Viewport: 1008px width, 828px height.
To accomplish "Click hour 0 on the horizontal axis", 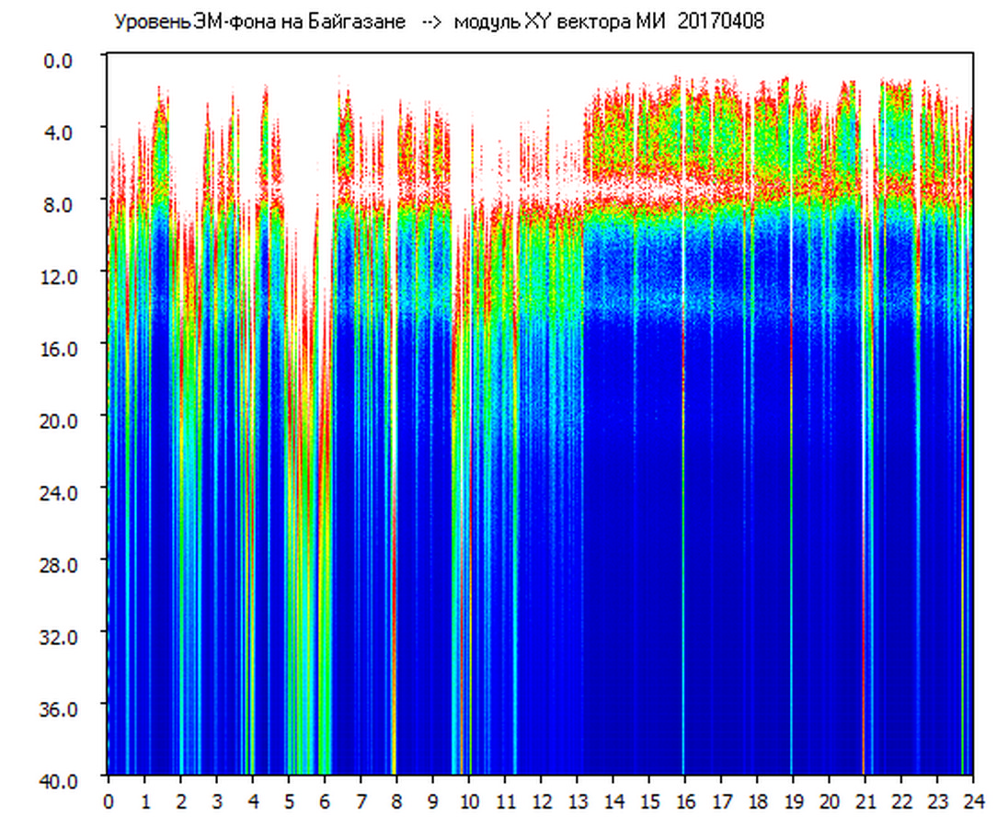I will pos(109,800).
